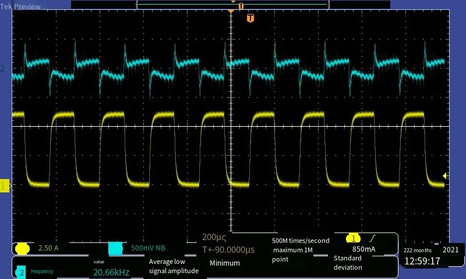Click the Standard deviation column label

[348, 263]
